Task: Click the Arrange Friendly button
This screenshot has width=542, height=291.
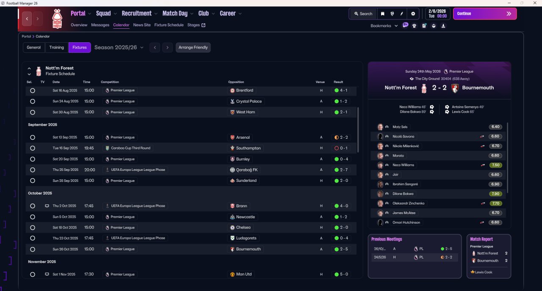Action: click(193, 47)
